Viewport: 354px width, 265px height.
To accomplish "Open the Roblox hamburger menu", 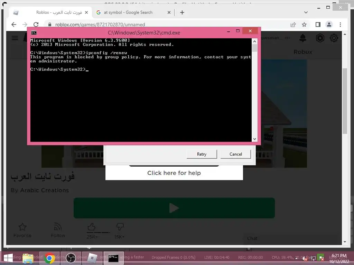I will tap(15, 38).
